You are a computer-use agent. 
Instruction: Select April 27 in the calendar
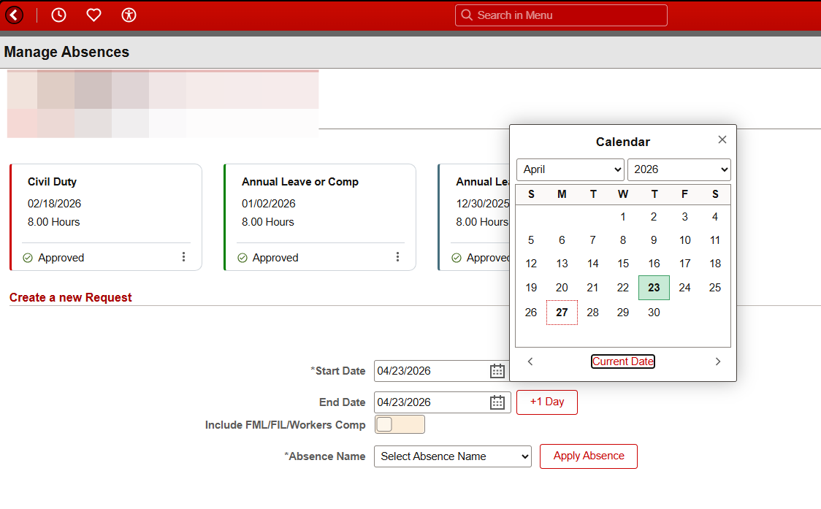click(562, 313)
